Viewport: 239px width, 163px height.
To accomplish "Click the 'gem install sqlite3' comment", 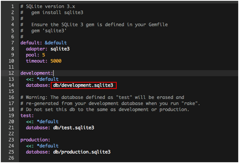I will click(x=57, y=13).
